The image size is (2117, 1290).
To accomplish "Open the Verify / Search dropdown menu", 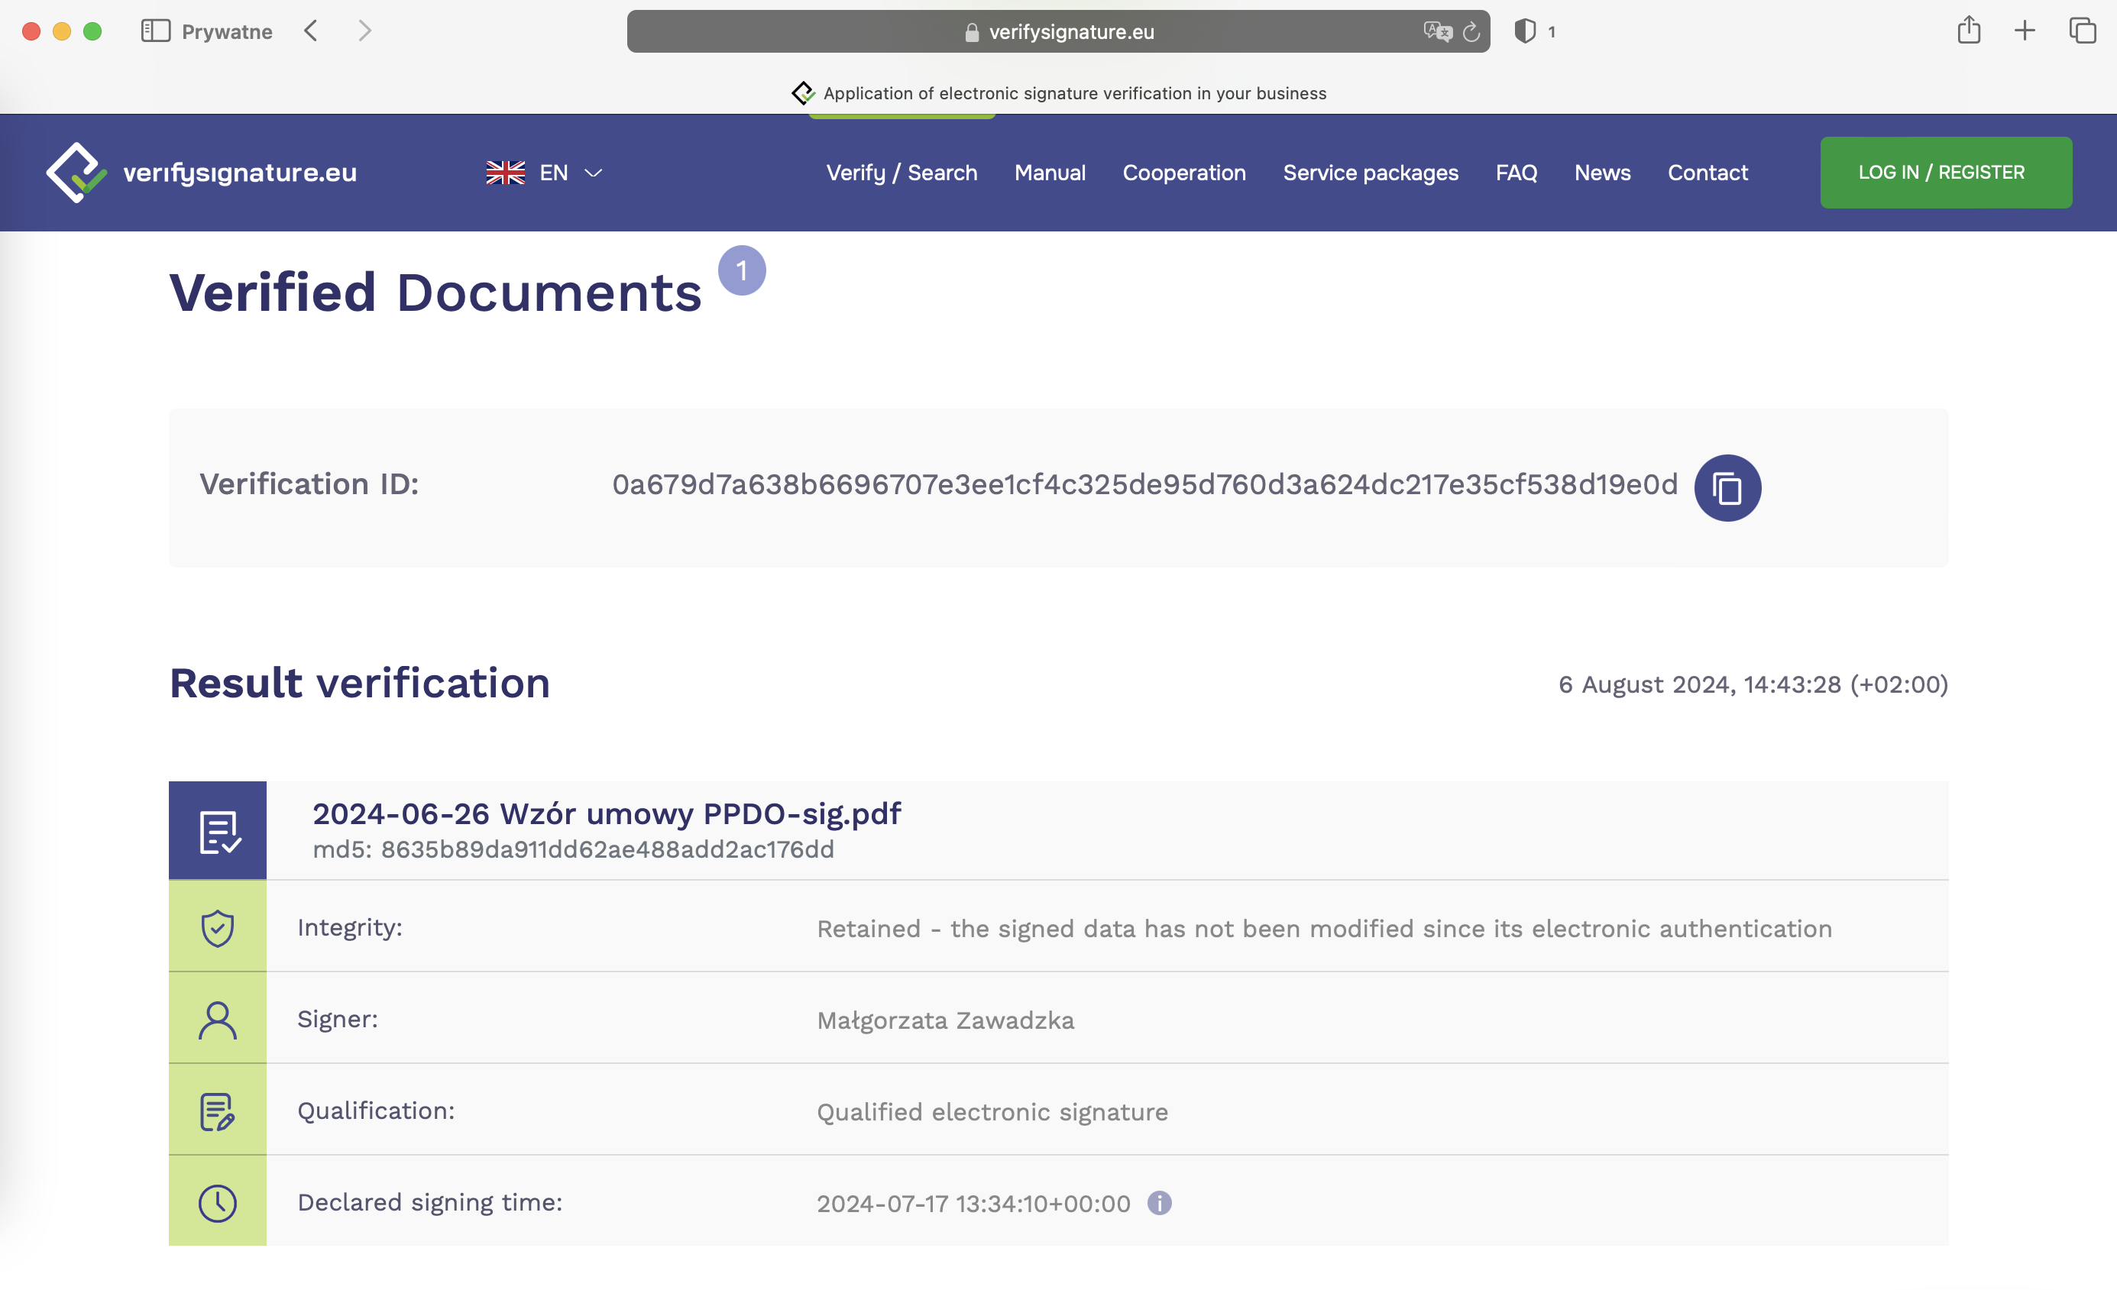I will point(902,171).
